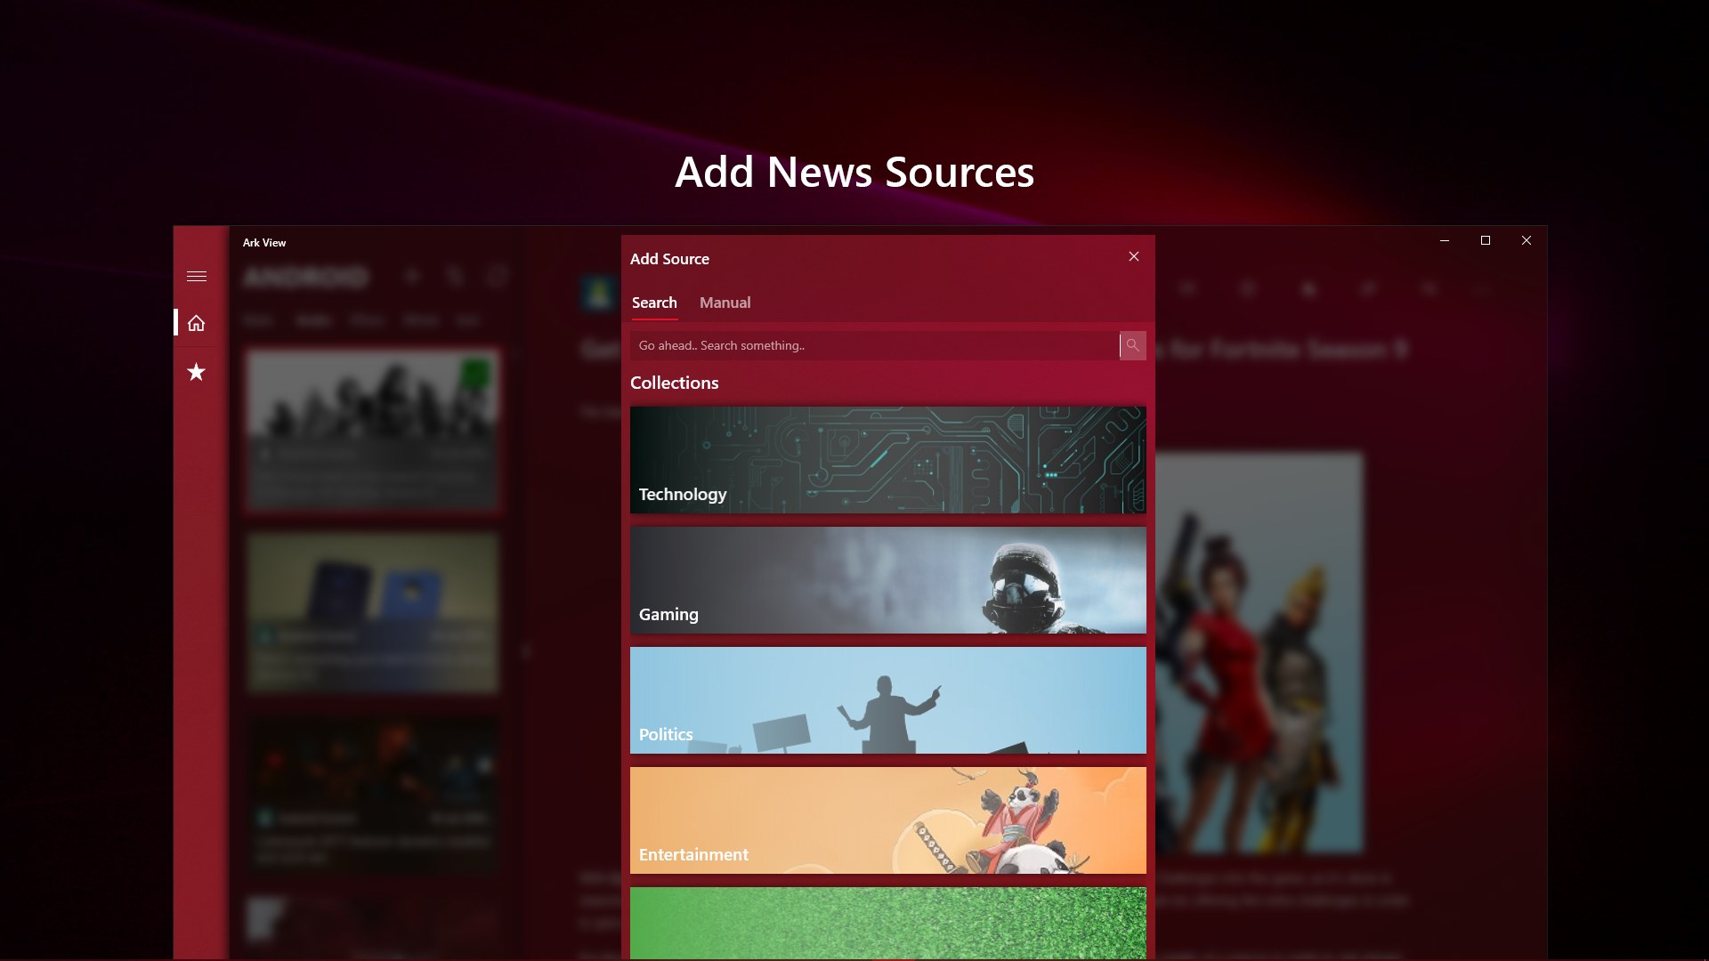The image size is (1709, 961).
Task: Choose the Gaming collection
Action: click(x=888, y=580)
